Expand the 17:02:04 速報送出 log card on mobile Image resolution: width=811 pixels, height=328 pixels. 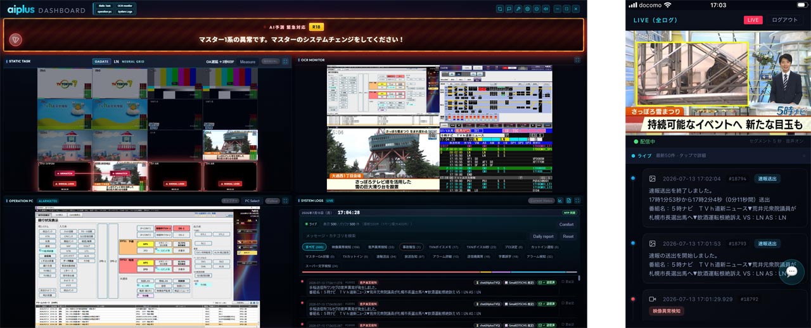coord(724,198)
